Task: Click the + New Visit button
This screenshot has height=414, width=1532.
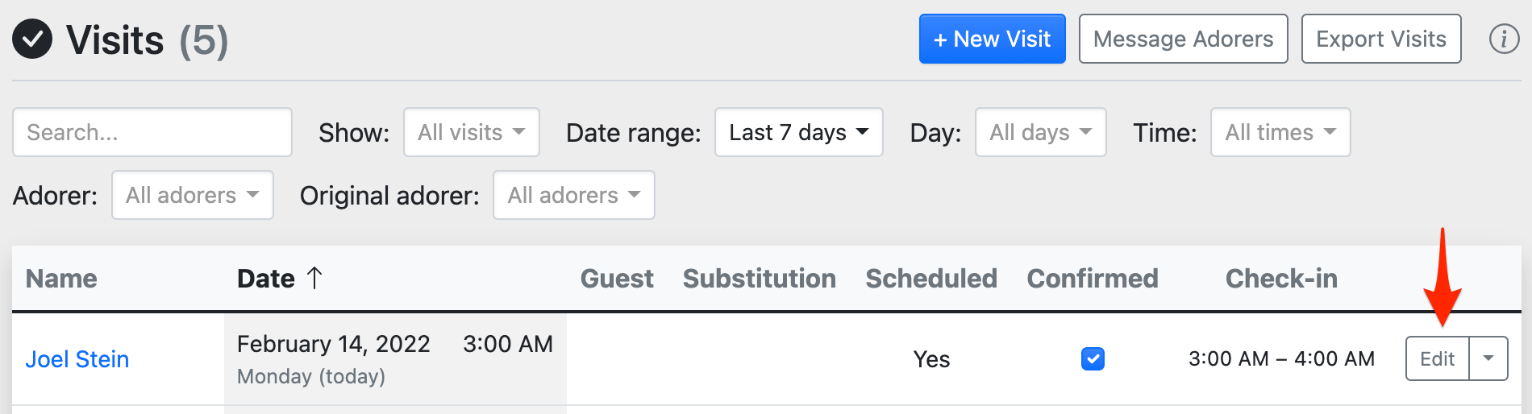Action: click(992, 39)
